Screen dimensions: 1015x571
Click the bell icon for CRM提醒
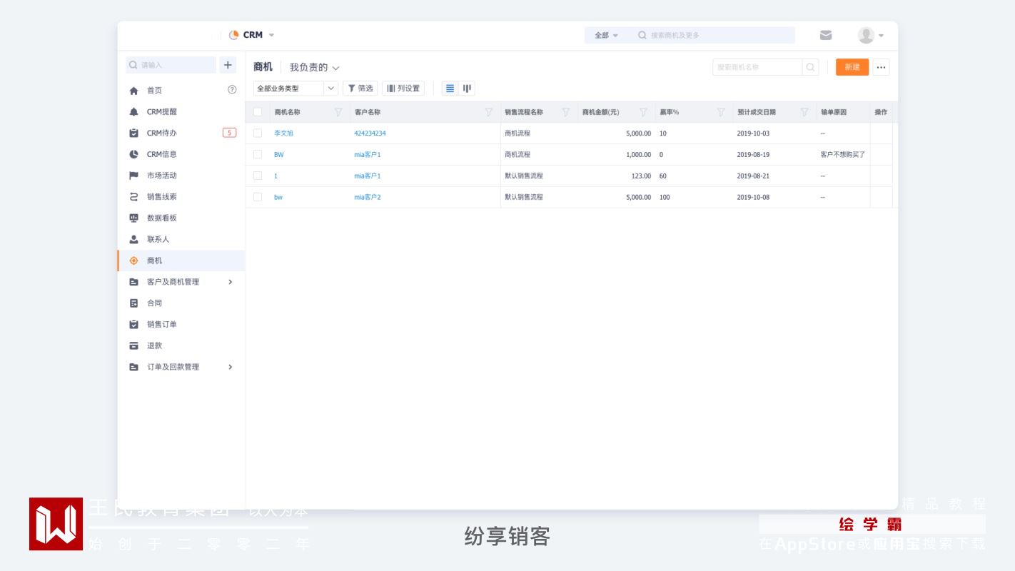click(133, 112)
